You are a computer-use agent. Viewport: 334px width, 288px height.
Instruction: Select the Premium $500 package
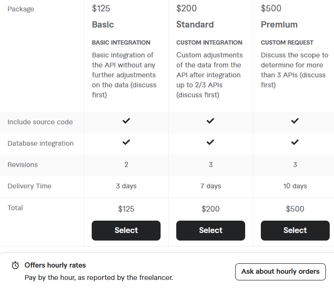295,231
